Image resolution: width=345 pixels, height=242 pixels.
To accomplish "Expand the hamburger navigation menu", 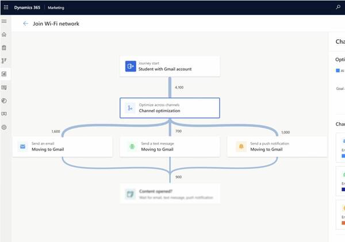I will pyautogui.click(x=5, y=21).
